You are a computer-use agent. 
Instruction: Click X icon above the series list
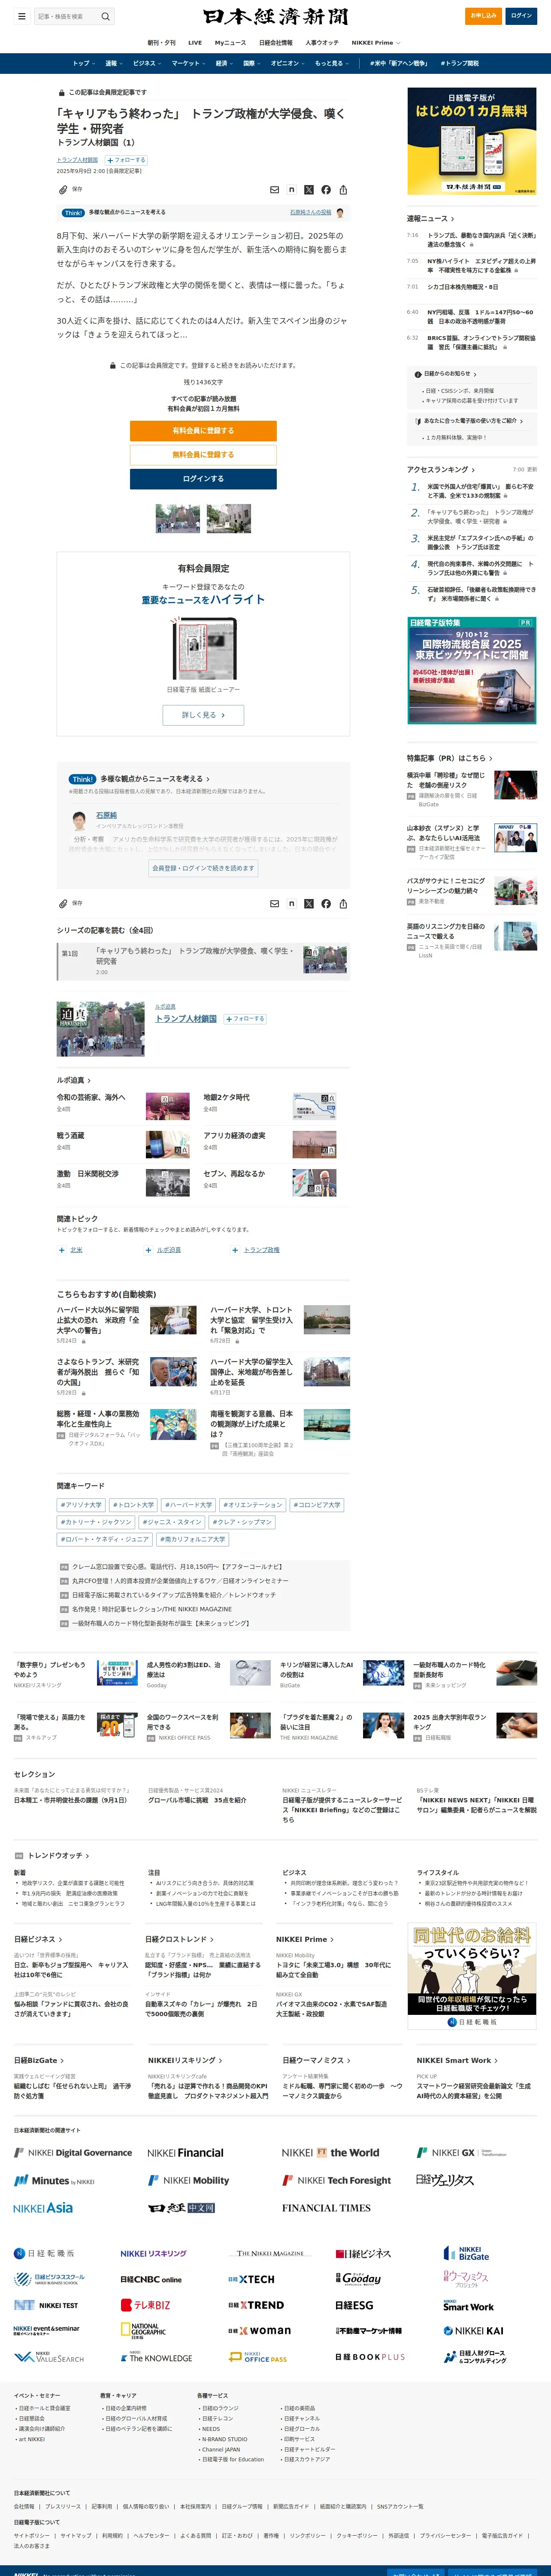(309, 904)
